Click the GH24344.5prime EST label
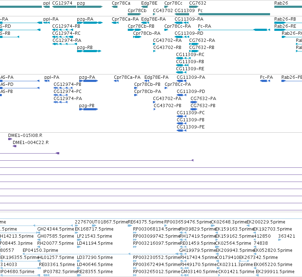The image size is (302, 277). click(56, 229)
